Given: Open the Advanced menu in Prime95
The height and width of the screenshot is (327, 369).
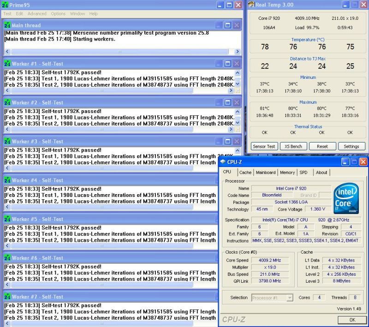Looking at the screenshot, I should coord(37,14).
